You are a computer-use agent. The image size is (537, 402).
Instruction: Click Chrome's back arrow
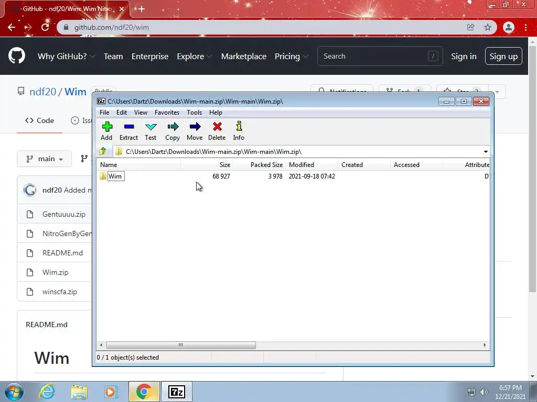(12, 27)
